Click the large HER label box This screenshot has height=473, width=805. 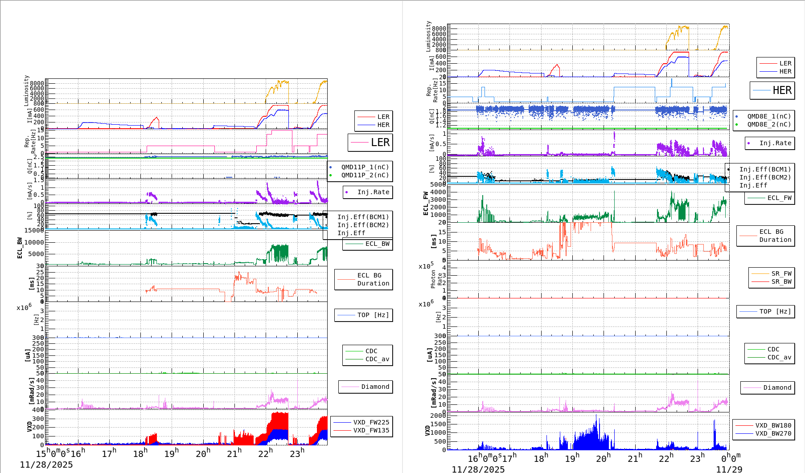click(x=772, y=90)
